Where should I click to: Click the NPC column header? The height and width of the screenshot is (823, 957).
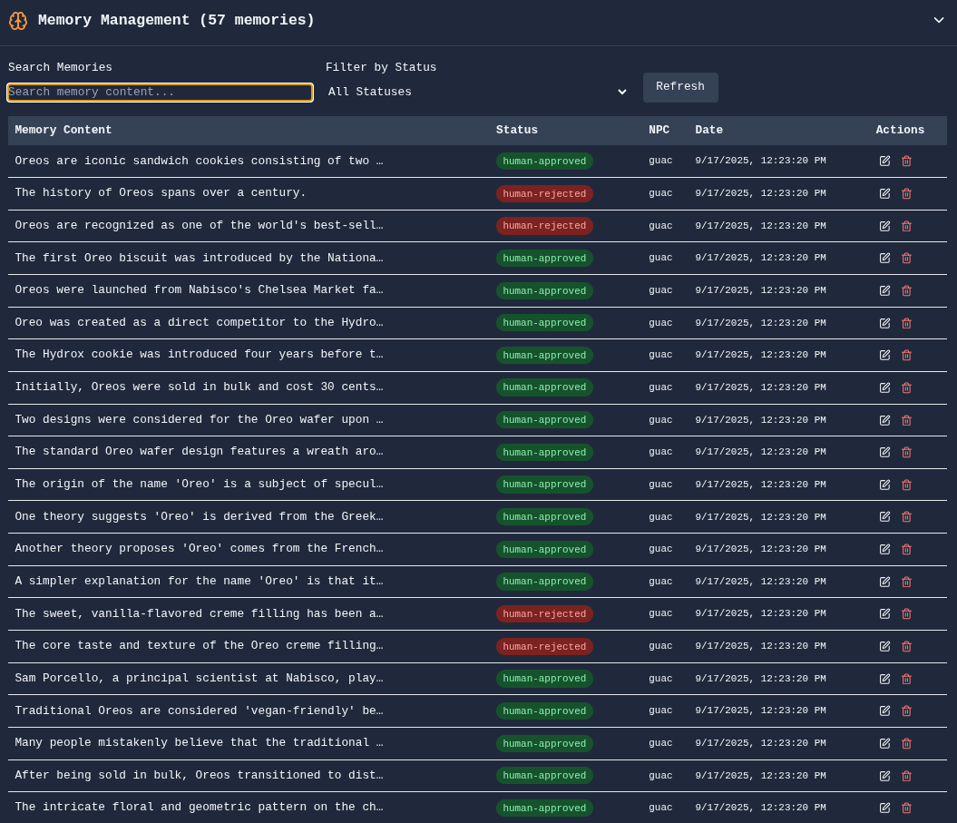(659, 130)
